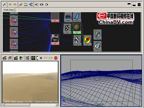The width and height of the screenshot is (144, 108).
Task: Display alpha channel half-moon icon
Action: coord(37,58)
